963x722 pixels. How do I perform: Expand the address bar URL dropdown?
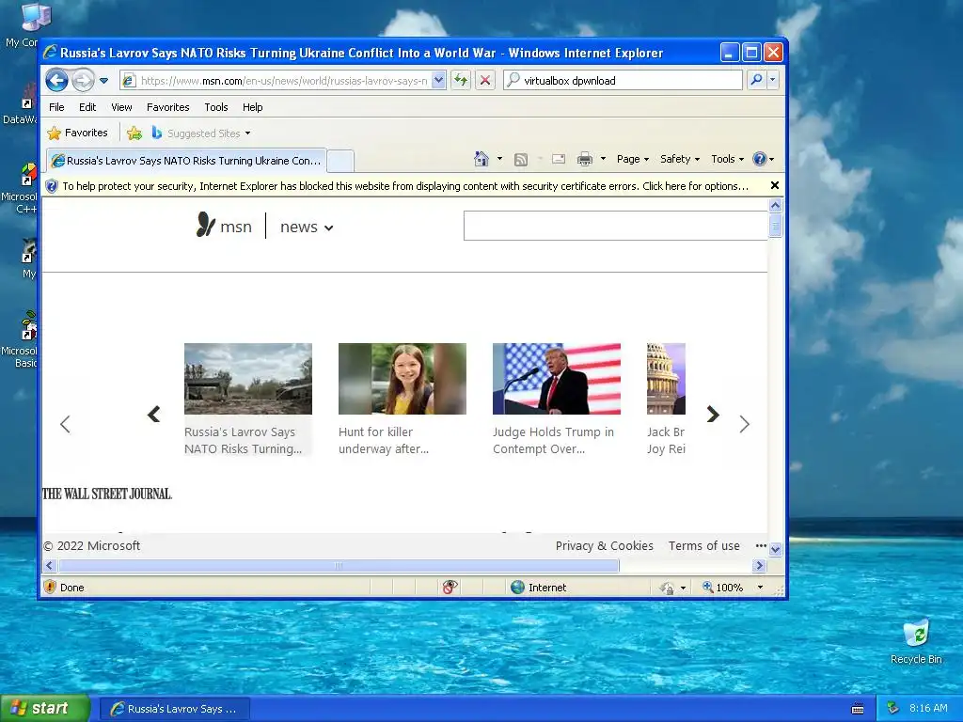438,80
